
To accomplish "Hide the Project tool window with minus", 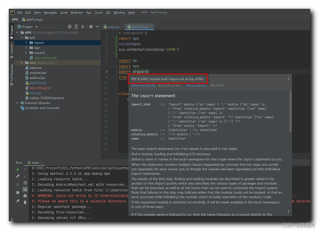I will [x=97, y=27].
